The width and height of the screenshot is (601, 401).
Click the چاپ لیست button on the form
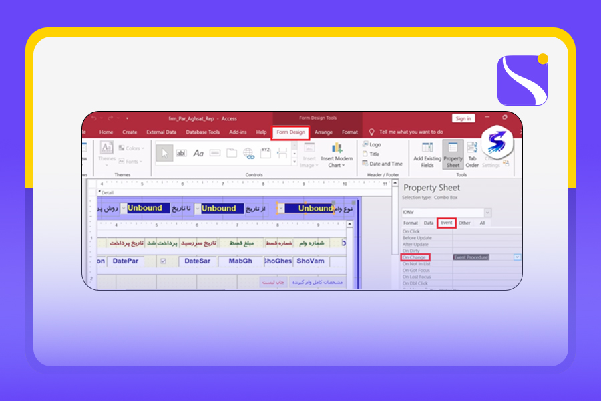coord(273,283)
